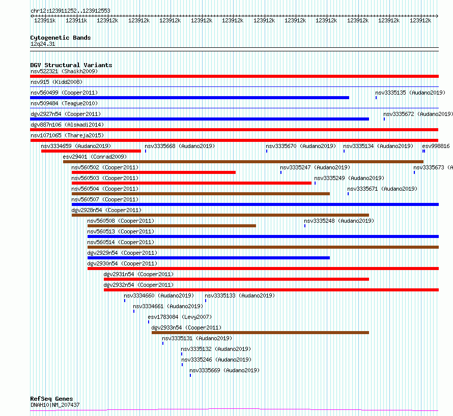Image resolution: width=453 pixels, height=416 pixels.
Task: Click the nsv3334659 (Audano2019) label
Action: [x=76, y=146]
